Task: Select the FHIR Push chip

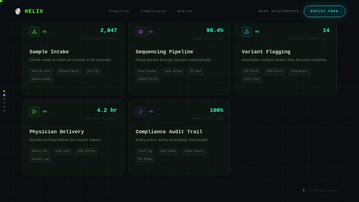Action: coord(63,151)
